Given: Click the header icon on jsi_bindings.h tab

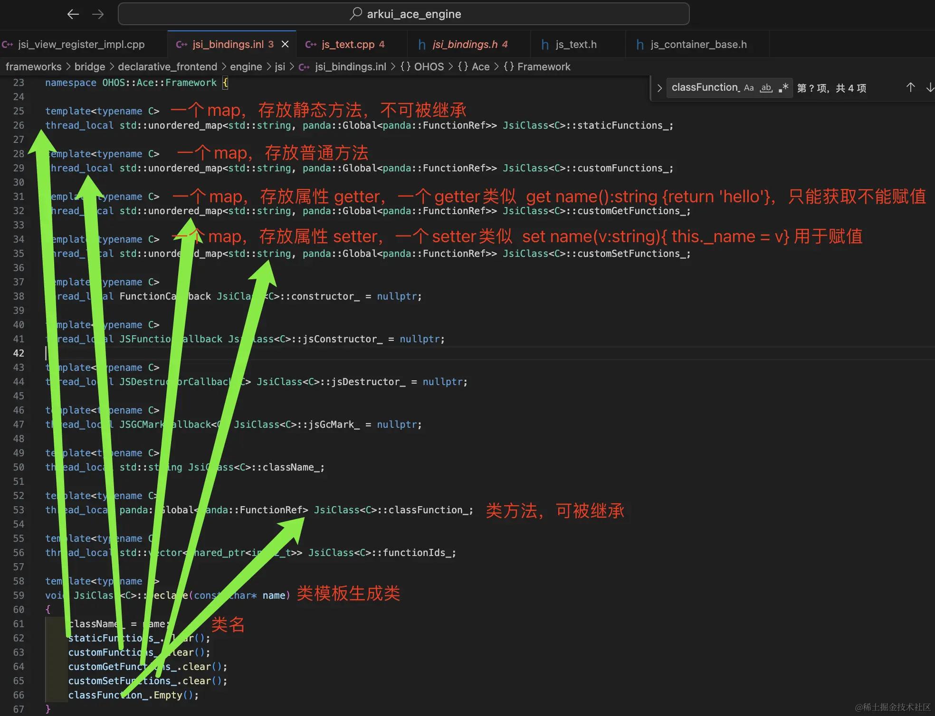Looking at the screenshot, I should 422,45.
